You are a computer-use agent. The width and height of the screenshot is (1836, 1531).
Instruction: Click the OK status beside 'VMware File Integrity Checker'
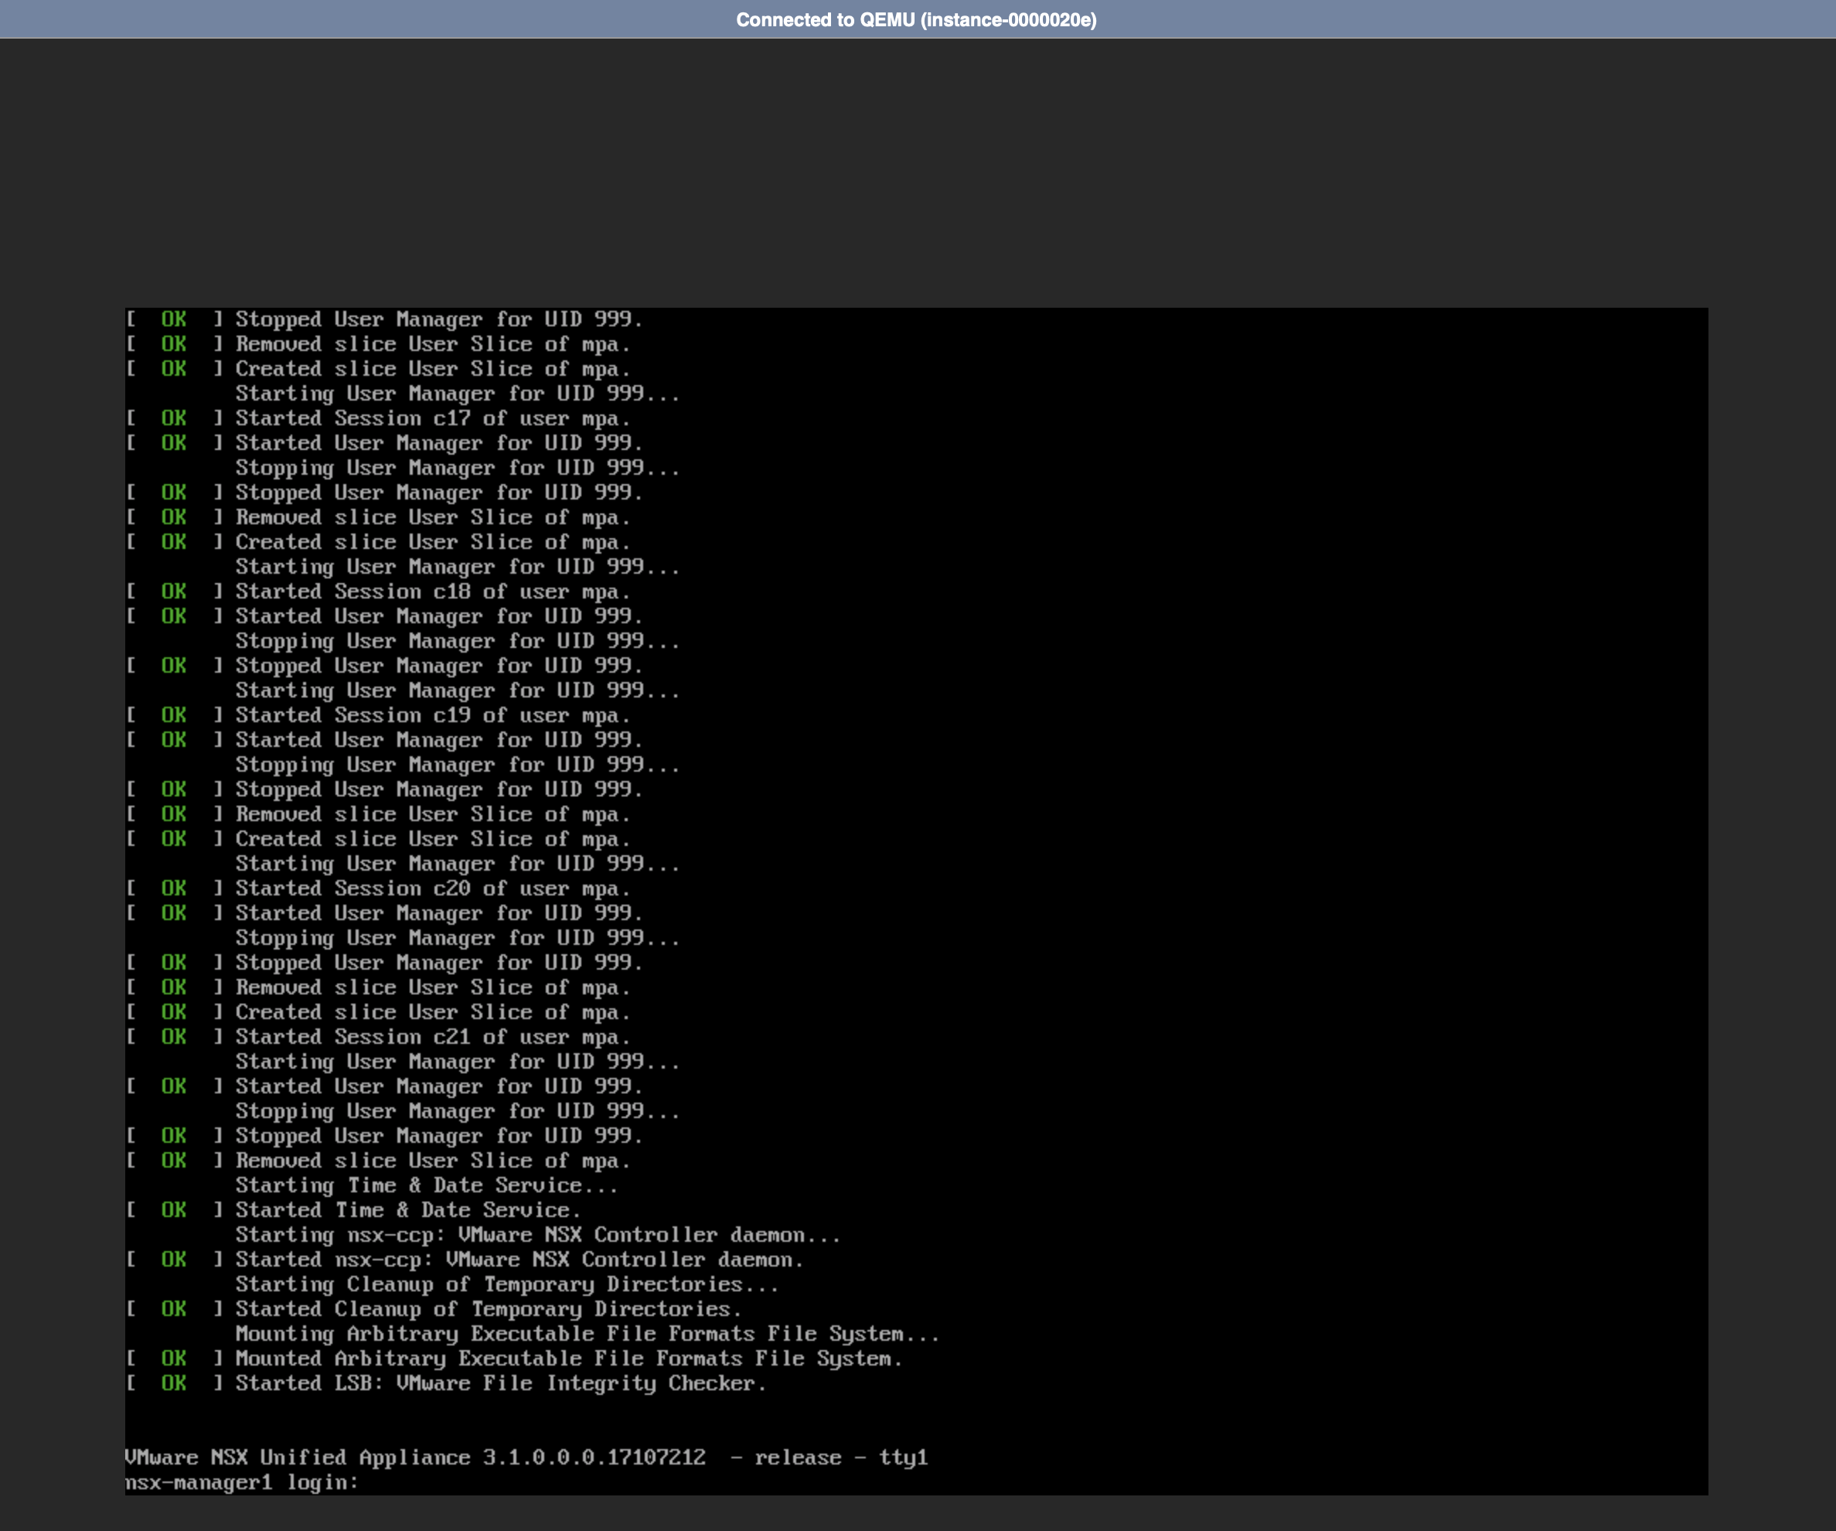173,1383
